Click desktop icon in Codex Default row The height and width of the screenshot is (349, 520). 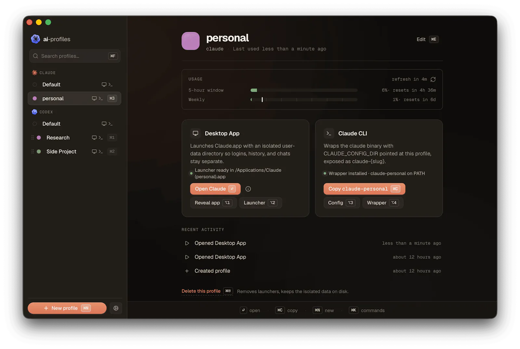coord(104,124)
